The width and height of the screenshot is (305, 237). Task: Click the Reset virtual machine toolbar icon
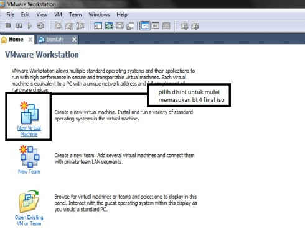click(x=40, y=25)
